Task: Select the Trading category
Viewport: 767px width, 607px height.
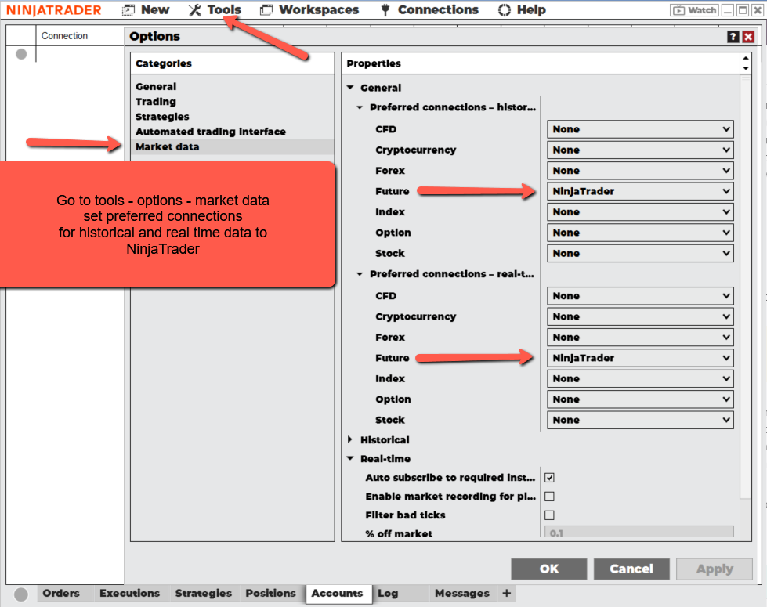Action: coord(156,102)
